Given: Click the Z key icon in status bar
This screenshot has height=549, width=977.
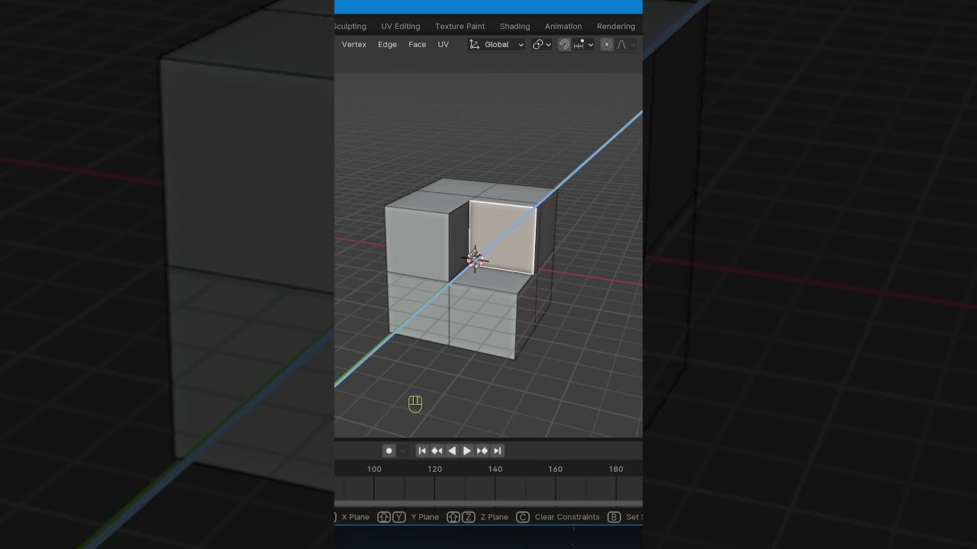Looking at the screenshot, I should pos(468,517).
